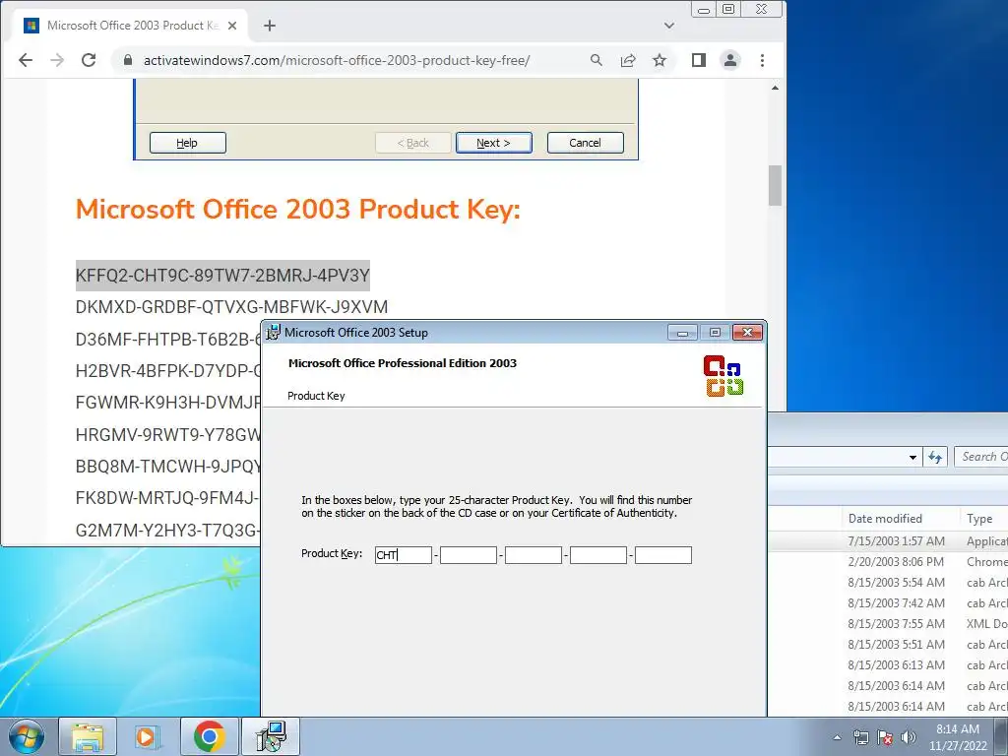Viewport: 1008px width, 756px height.
Task: Click the URL in the address bar
Action: (337, 60)
